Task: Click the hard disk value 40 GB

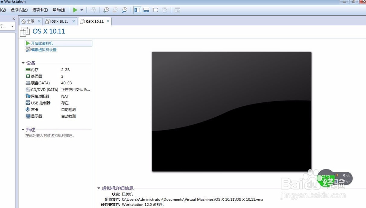Action: point(66,83)
